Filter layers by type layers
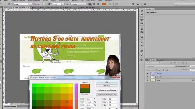This screenshot has width=195, height=109. [179, 63]
